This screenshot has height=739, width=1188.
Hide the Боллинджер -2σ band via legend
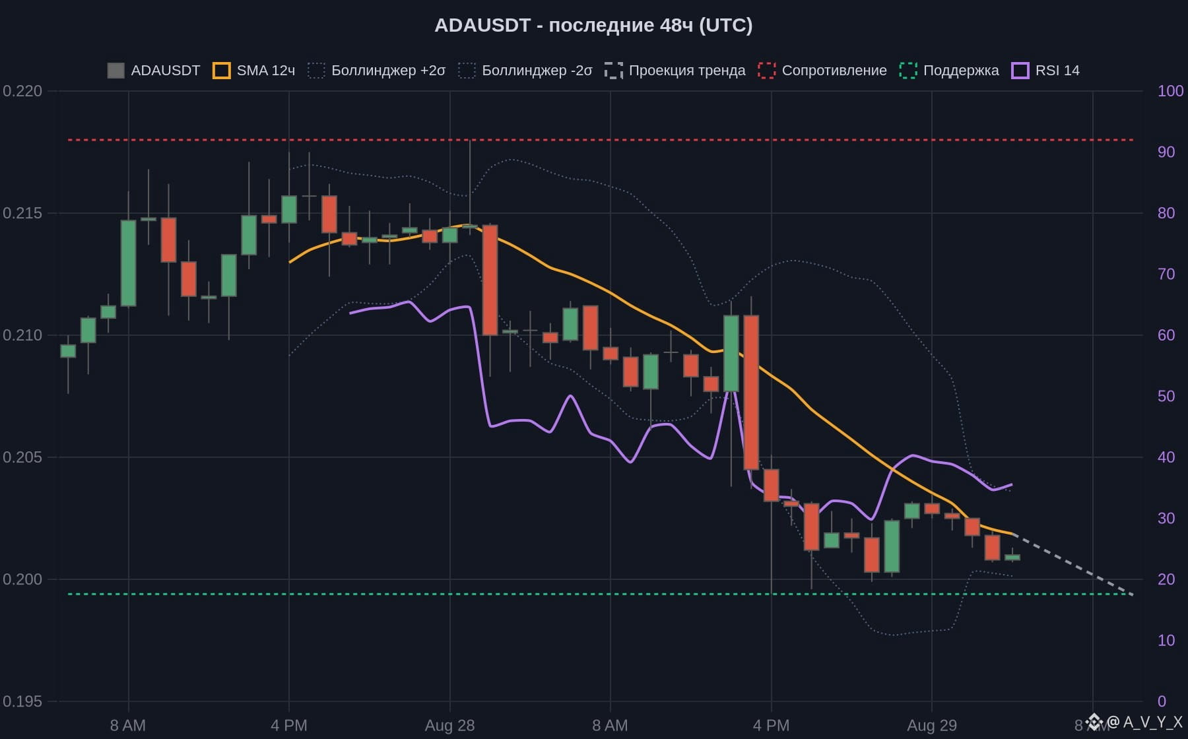pos(525,71)
